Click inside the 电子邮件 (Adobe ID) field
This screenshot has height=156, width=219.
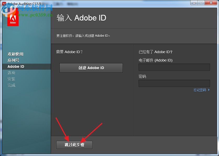[174, 67]
